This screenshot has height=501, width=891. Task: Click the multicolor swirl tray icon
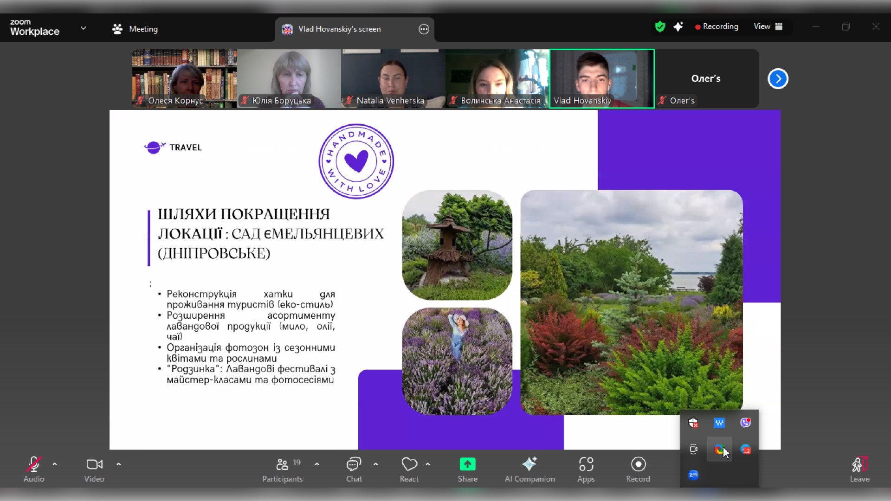(719, 449)
